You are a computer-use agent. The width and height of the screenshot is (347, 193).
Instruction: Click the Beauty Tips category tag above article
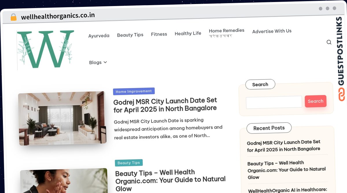pos(129,163)
